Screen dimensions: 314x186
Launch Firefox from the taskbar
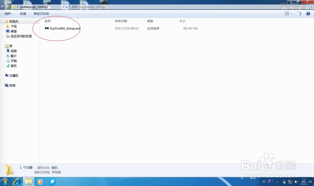(52, 182)
